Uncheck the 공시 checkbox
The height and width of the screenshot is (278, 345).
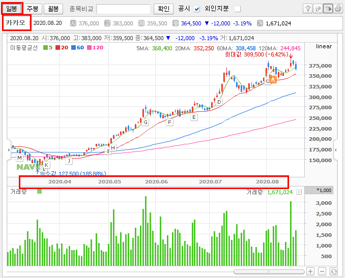[x=197, y=9]
